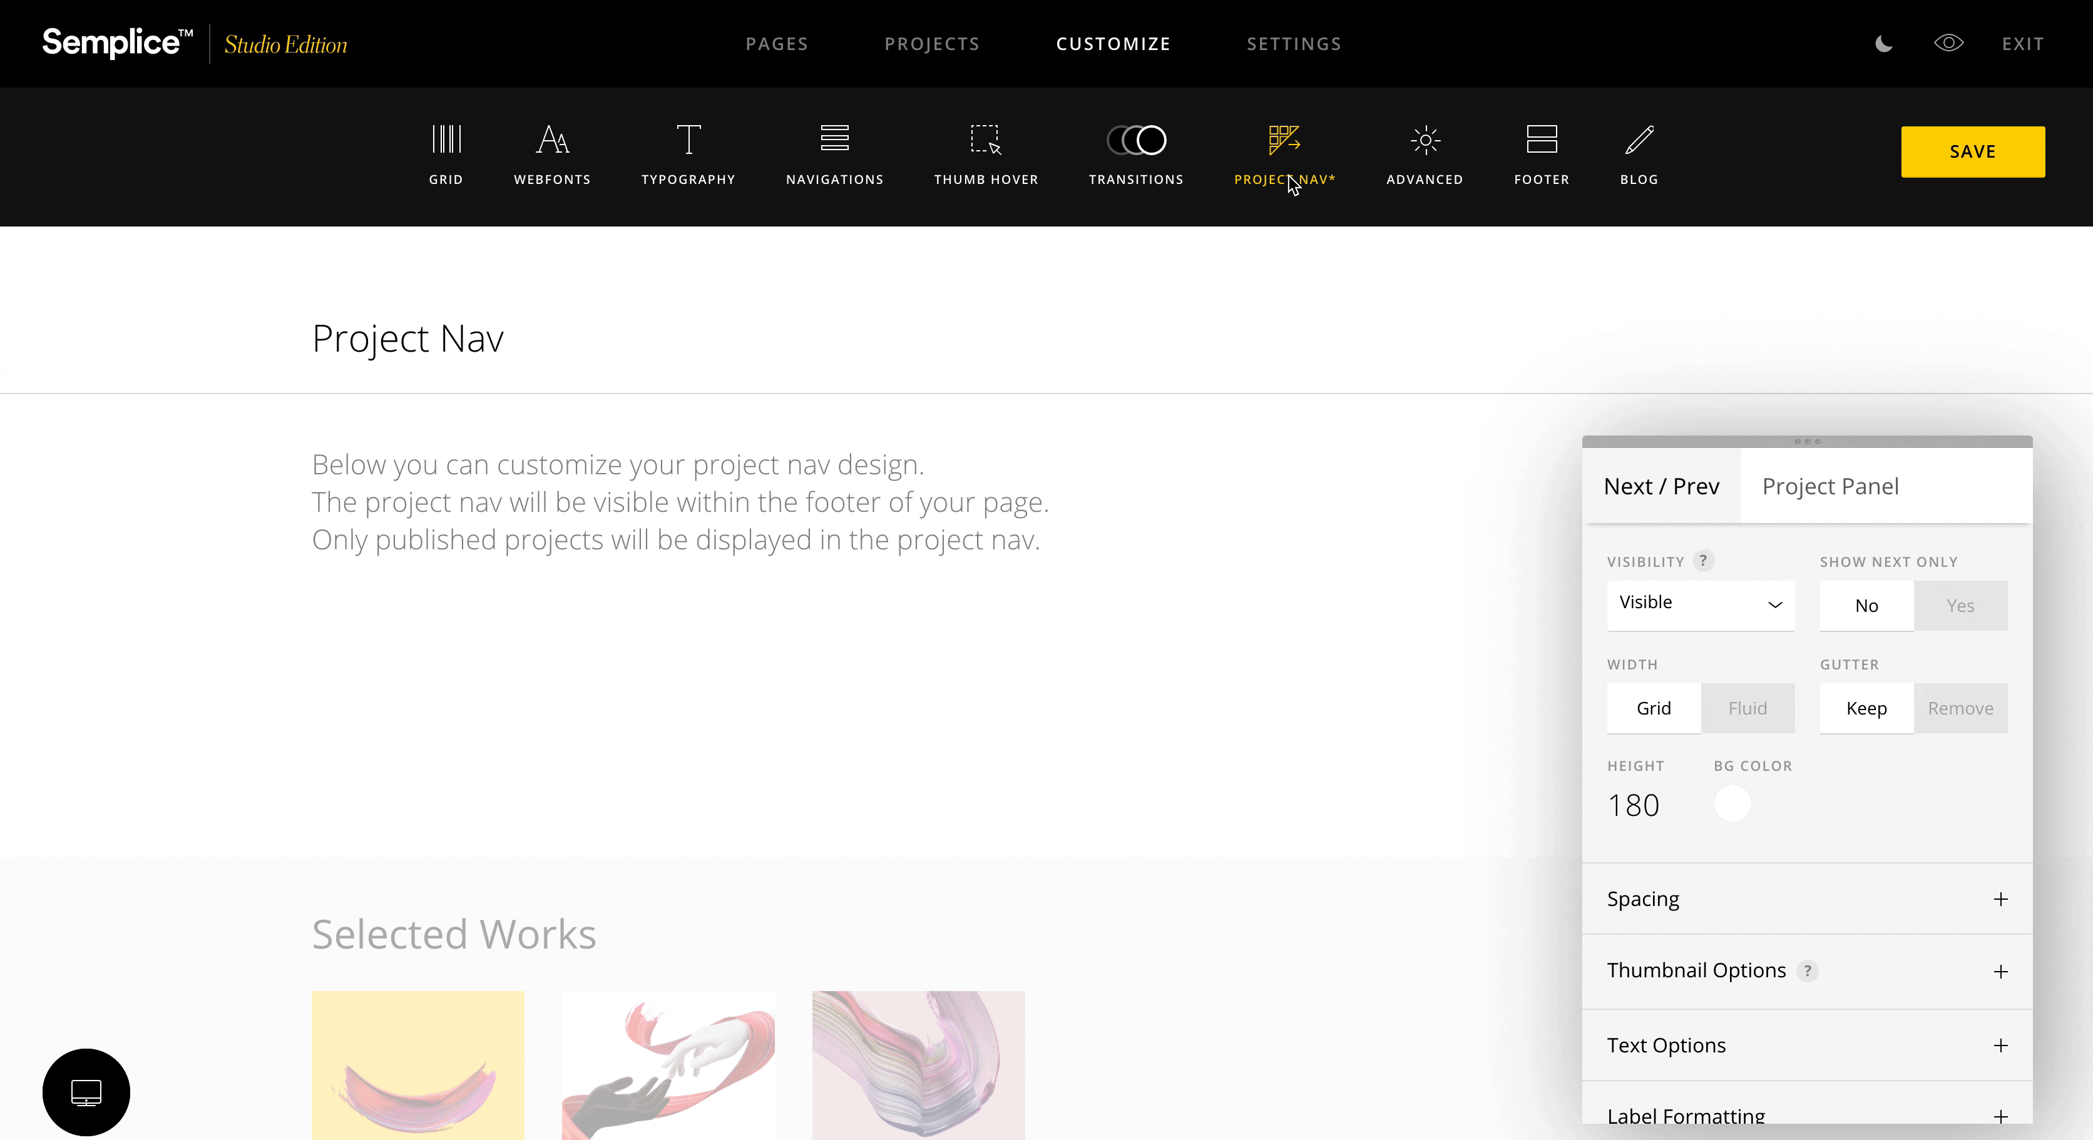Screen dimensions: 2093x1140
Task: Open the Customize menu
Action: (x=1113, y=44)
